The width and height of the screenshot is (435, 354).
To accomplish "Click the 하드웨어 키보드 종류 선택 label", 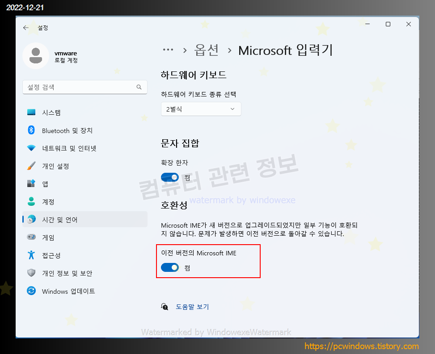I will [198, 94].
